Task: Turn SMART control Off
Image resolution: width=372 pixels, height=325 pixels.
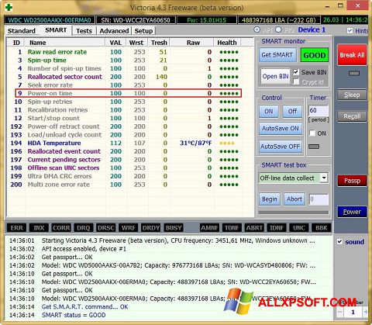Action: (292, 112)
